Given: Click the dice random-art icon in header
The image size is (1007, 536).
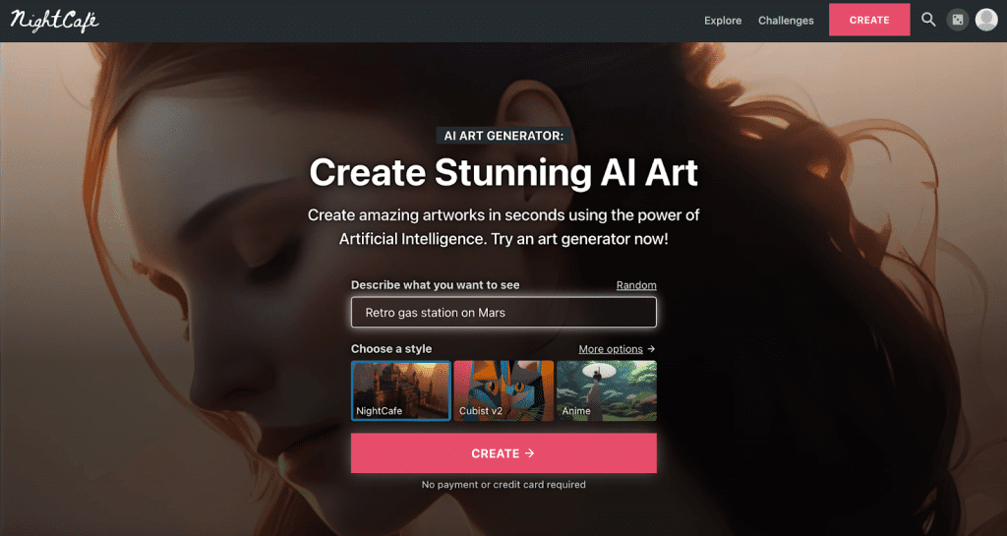Looking at the screenshot, I should click(x=958, y=20).
